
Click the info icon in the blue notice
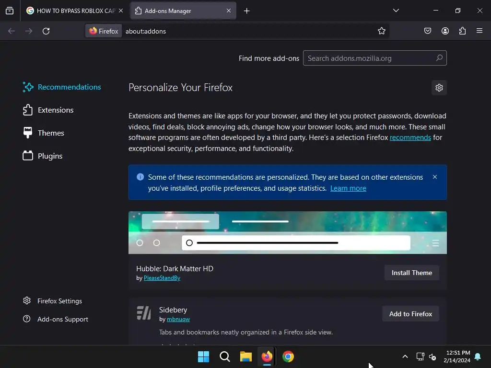pos(140,177)
